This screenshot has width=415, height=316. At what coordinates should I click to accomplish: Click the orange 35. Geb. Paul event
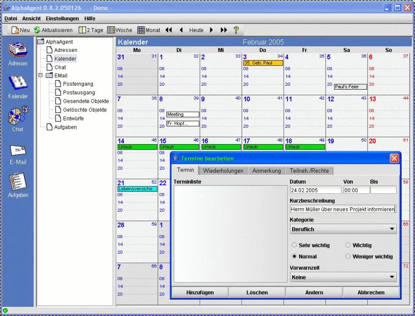[263, 63]
